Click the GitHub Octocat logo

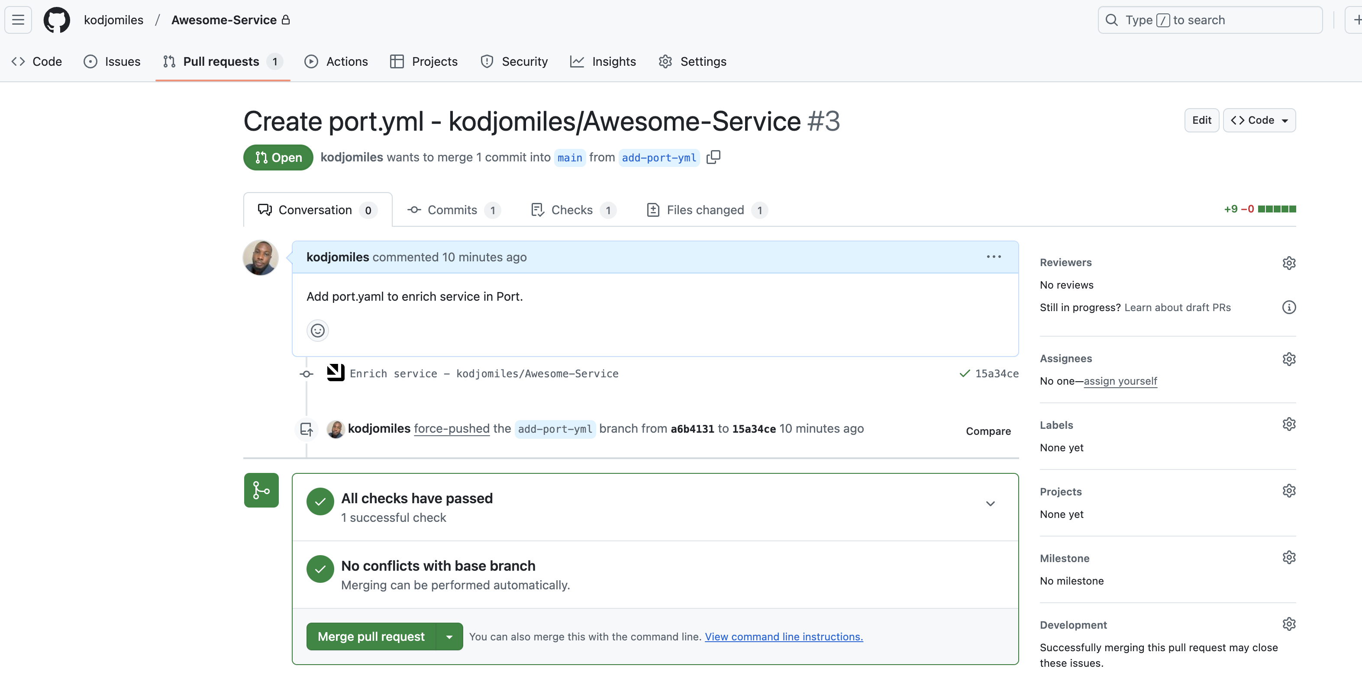(57, 20)
